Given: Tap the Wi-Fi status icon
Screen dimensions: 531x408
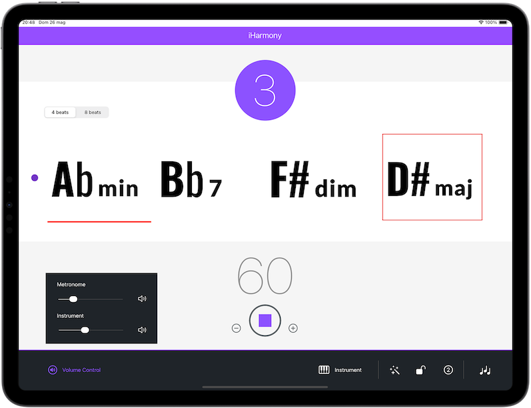Looking at the screenshot, I should 481,23.
